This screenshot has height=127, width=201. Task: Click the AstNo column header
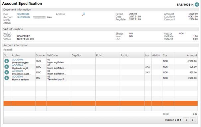tap(132, 55)
